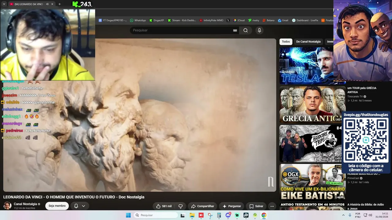
Task: Open the red app icon in the taskbar
Action: point(201,215)
